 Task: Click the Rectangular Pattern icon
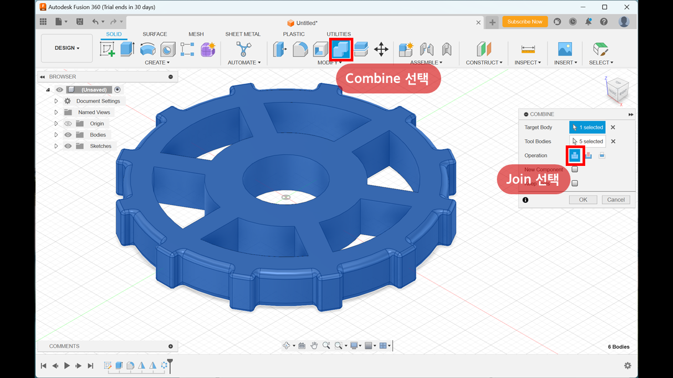[187, 49]
